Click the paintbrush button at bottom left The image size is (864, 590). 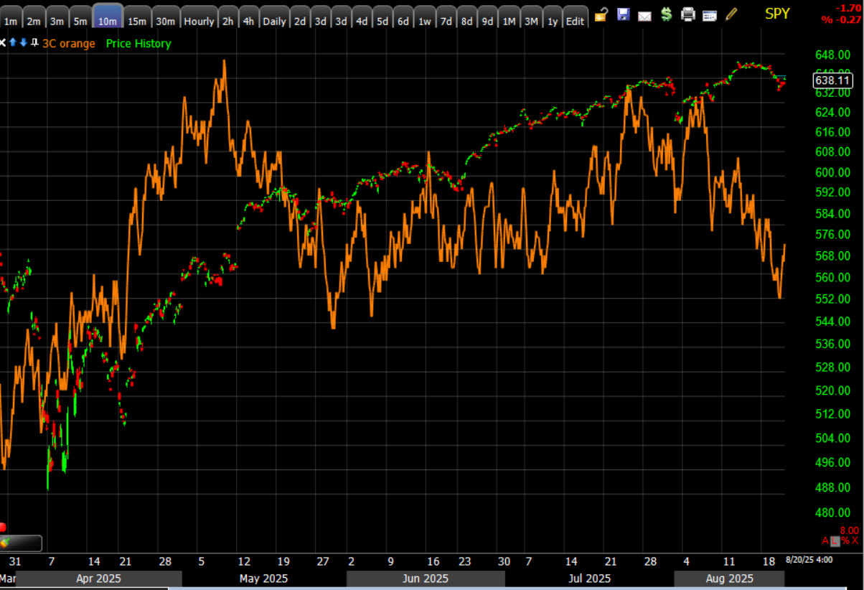(x=21, y=543)
